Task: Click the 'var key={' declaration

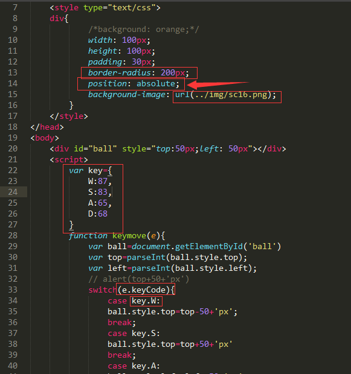Action: [x=91, y=171]
